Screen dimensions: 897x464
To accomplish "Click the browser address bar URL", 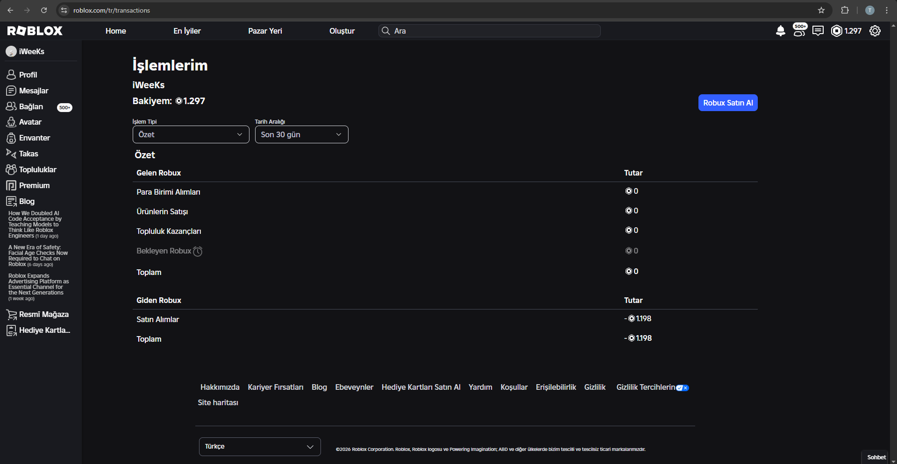I will [112, 10].
